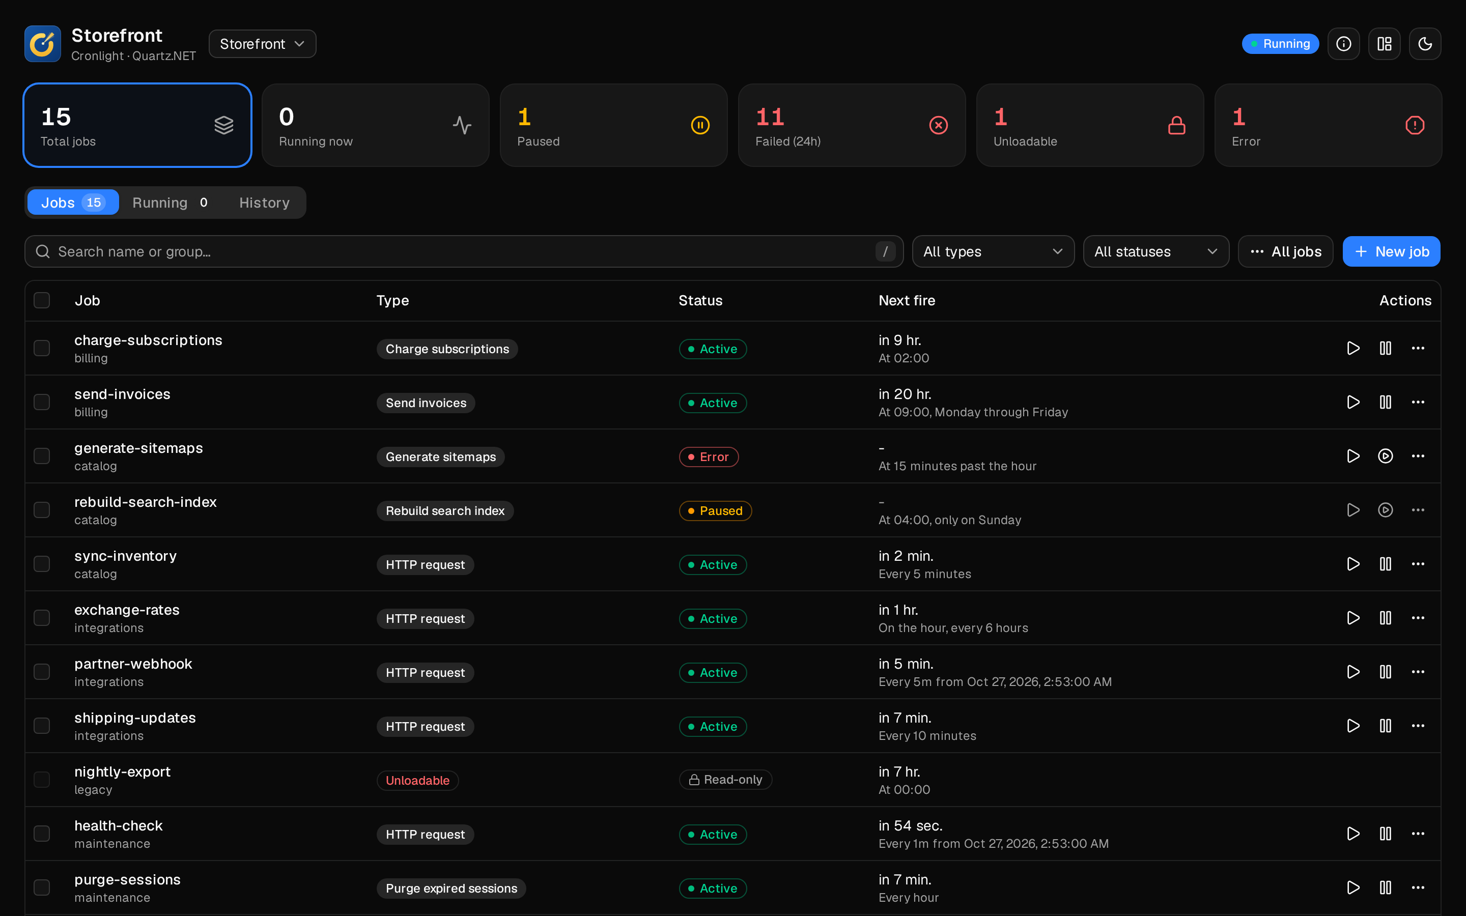Open the Unloadable stat card
Image resolution: width=1466 pixels, height=916 pixels.
[1090, 125]
